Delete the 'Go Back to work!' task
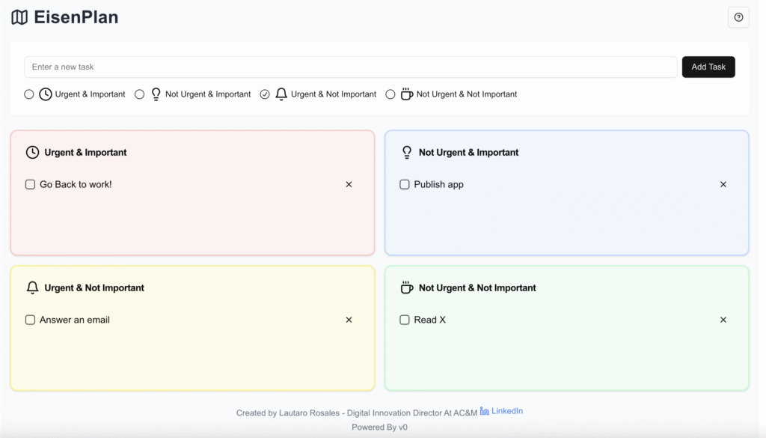Screen dimensions: 766x438 pos(349,184)
